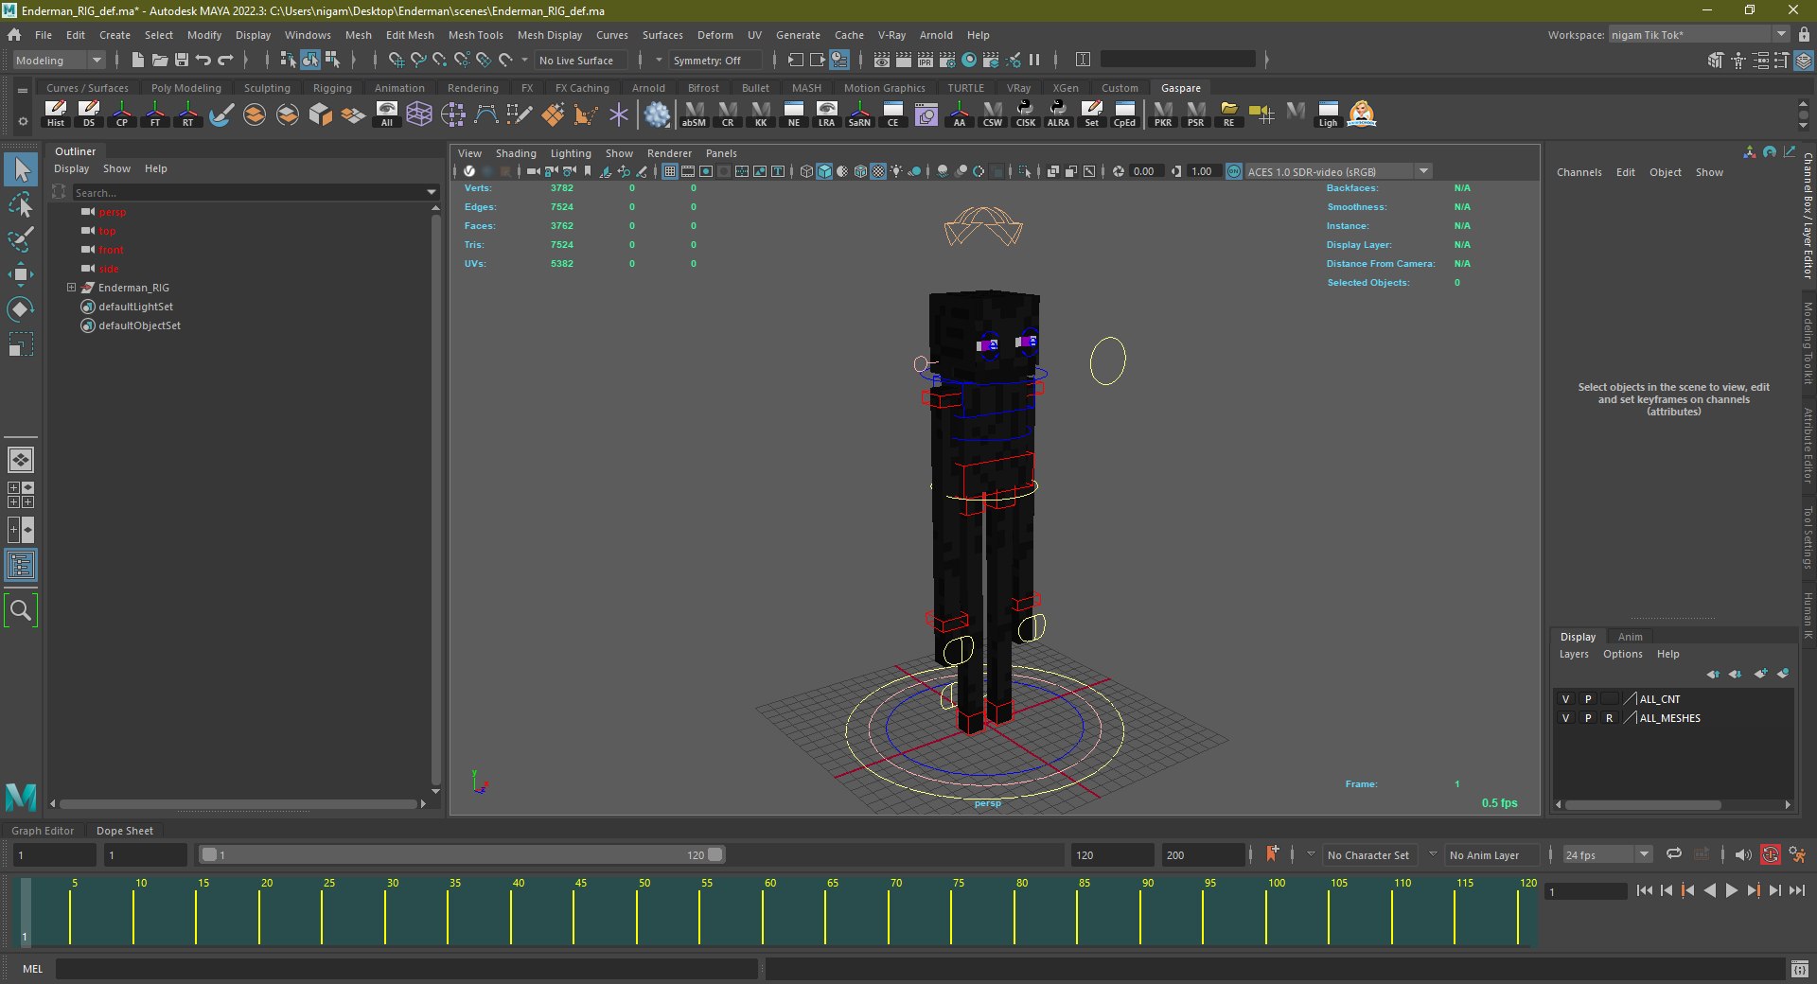Click the LRA shelf icon
The width and height of the screenshot is (1817, 984).
(826, 114)
